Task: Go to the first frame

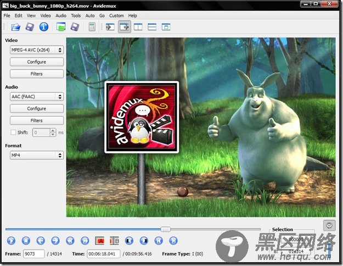Action: [159, 241]
